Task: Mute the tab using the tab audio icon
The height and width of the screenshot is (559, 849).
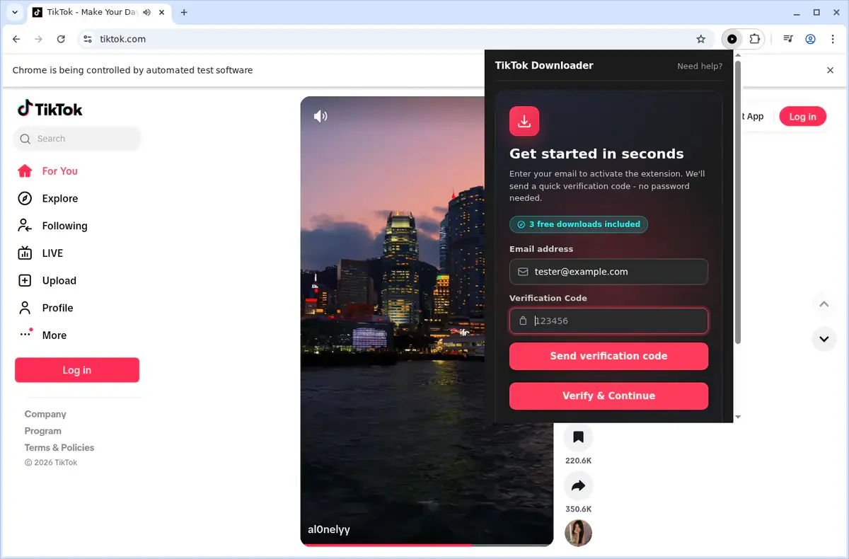Action: pos(146,12)
